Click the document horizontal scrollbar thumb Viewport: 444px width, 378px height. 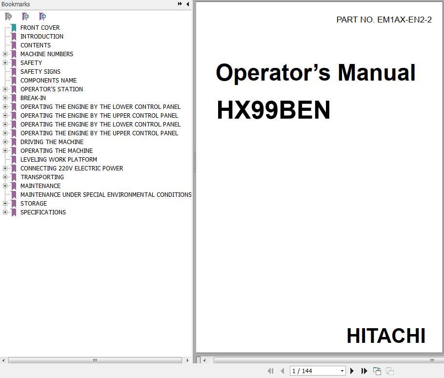click(x=328, y=360)
